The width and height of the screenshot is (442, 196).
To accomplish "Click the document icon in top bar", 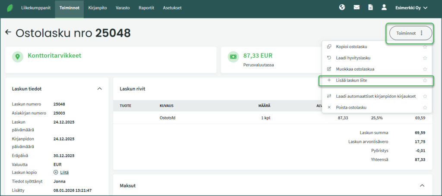I will 370,7.
